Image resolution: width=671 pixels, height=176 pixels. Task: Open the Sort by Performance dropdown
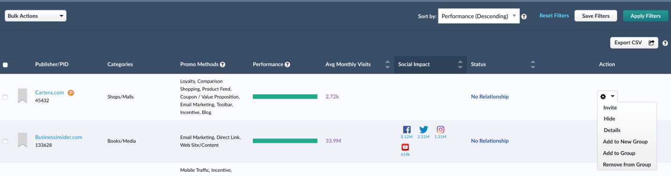479,16
